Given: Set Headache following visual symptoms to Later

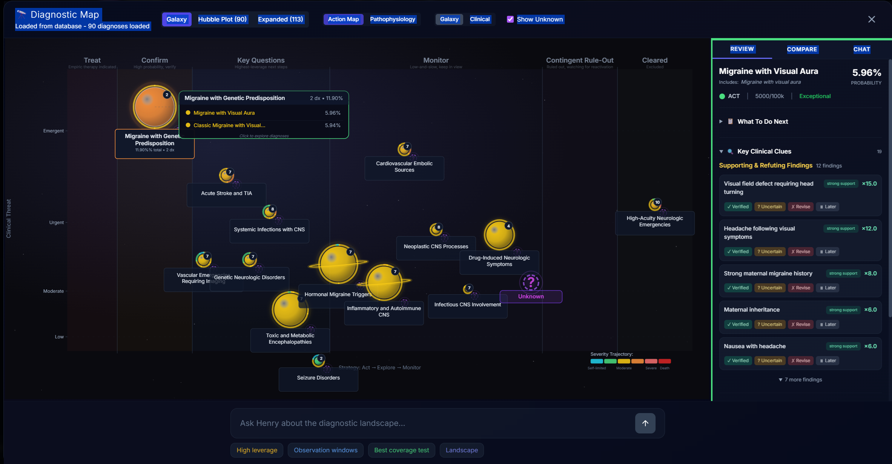Looking at the screenshot, I should tap(828, 252).
